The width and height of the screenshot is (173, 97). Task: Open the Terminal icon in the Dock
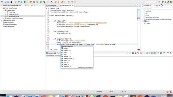pyautogui.click(x=112, y=96)
